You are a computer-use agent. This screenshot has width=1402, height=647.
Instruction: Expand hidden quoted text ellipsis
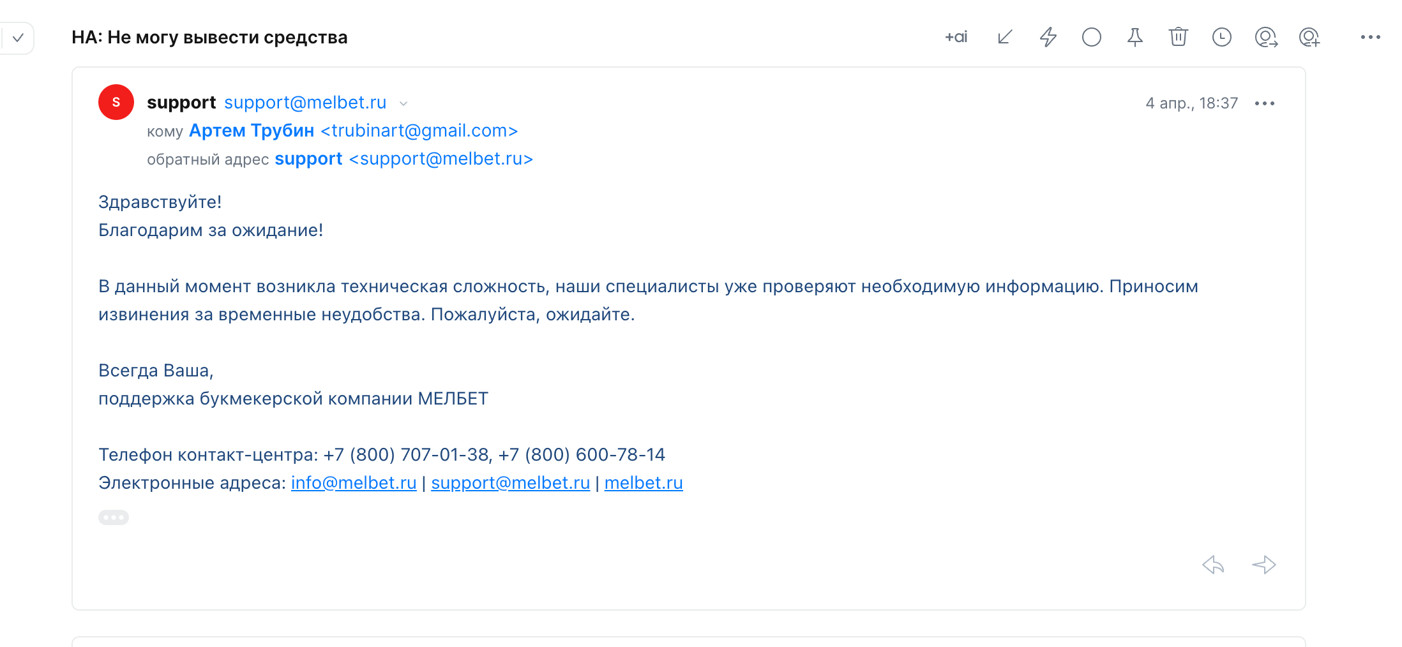pyautogui.click(x=114, y=517)
